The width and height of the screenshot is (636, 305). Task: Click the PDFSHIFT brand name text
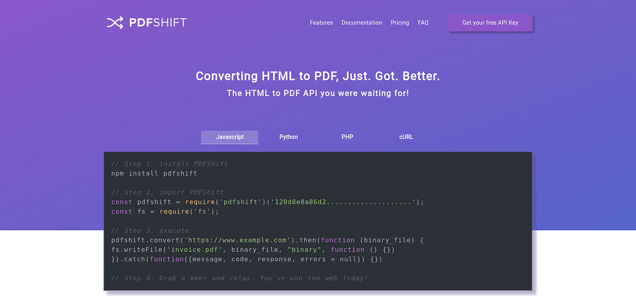click(x=158, y=22)
